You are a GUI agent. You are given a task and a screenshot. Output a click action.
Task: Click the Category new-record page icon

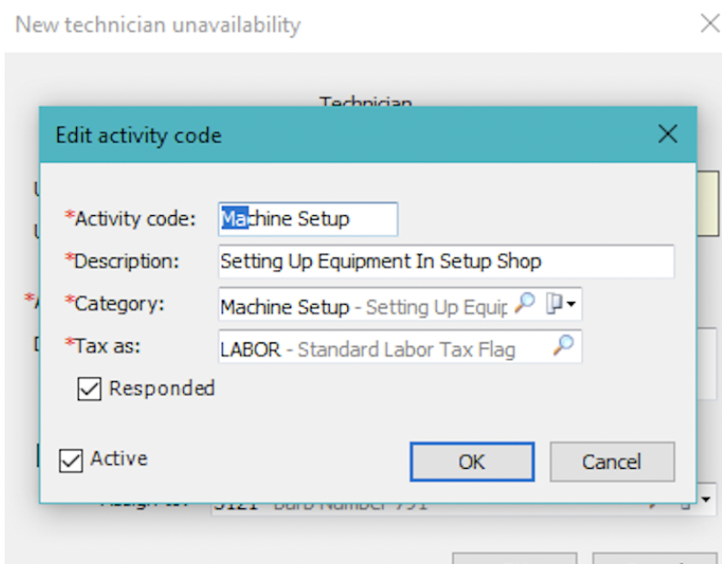(x=554, y=304)
